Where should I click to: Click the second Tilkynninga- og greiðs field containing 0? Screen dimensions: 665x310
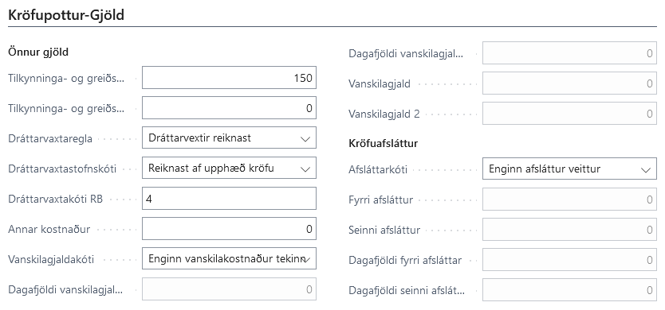[229, 108]
